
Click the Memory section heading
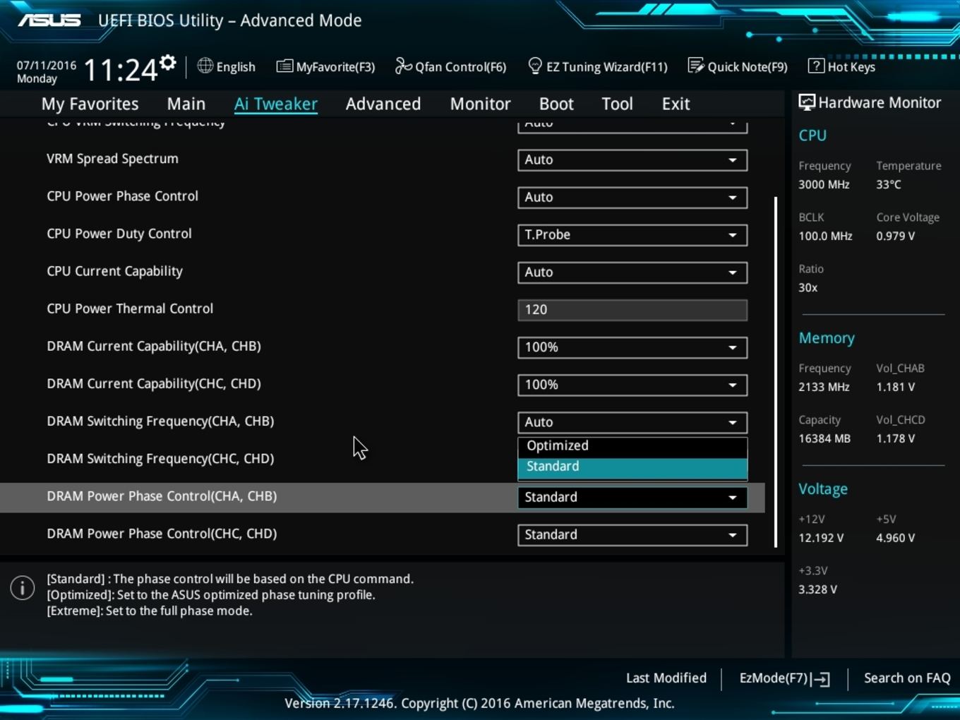click(x=827, y=338)
